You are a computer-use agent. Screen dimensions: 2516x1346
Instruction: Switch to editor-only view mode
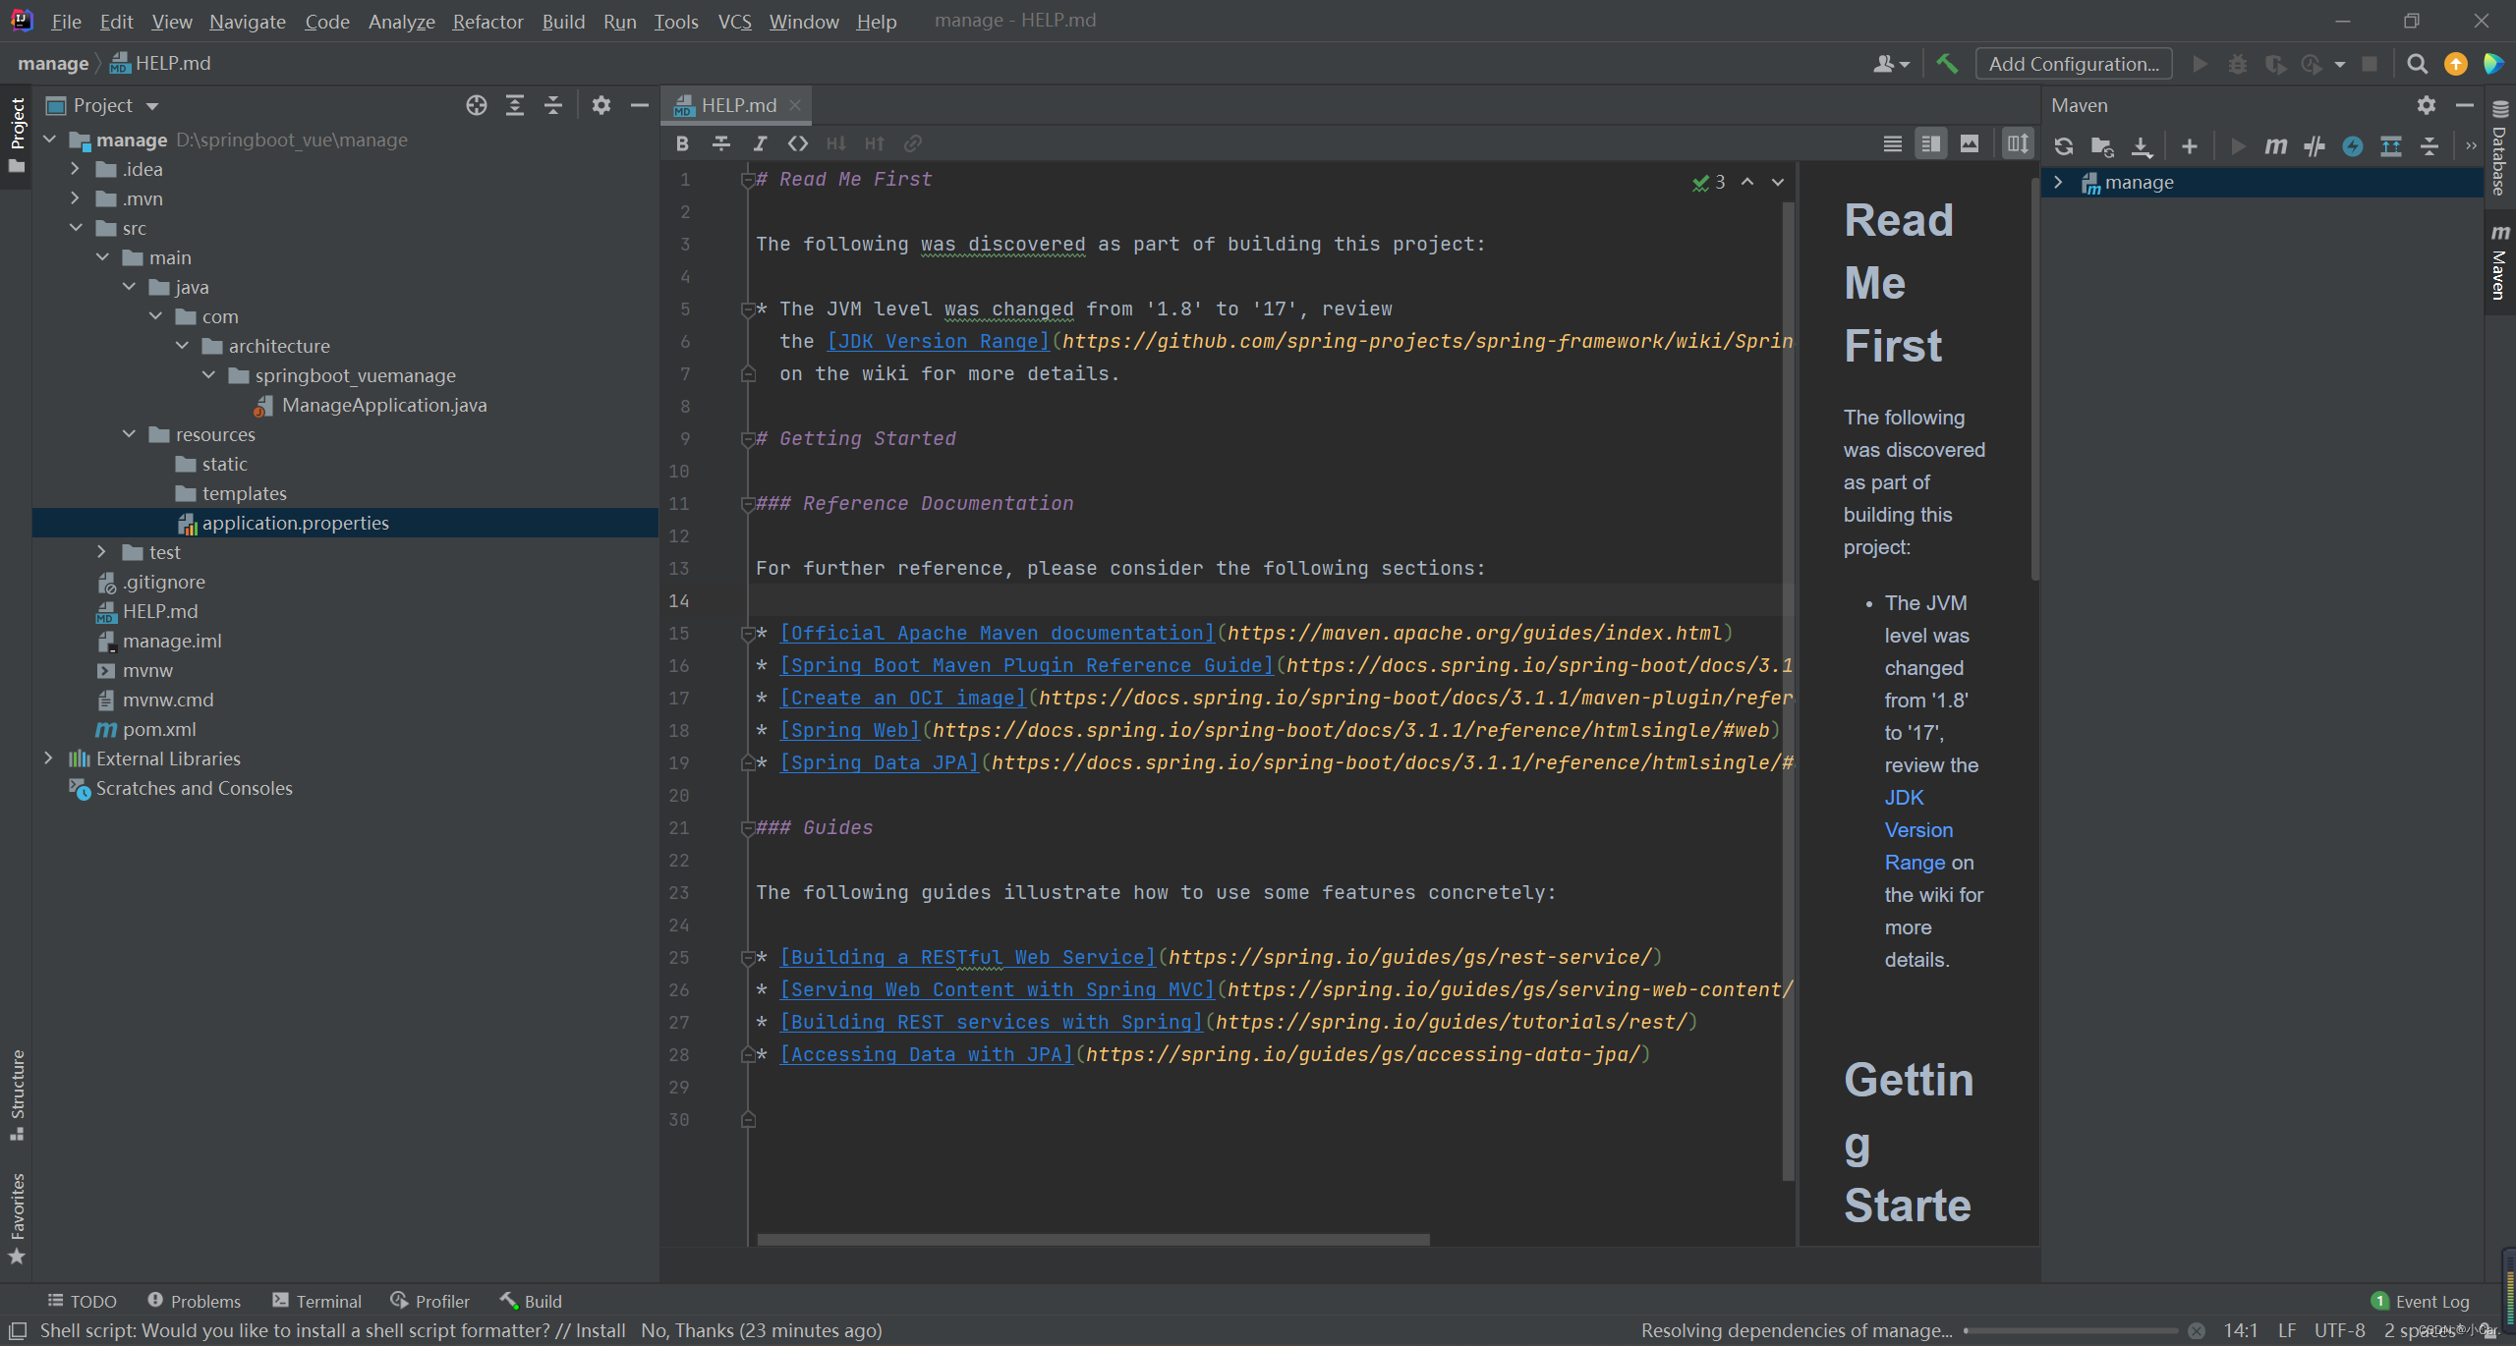point(1892,143)
